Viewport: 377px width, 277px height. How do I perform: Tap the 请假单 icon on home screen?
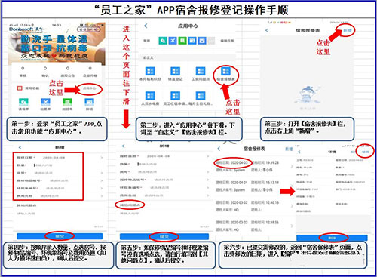click(23, 102)
